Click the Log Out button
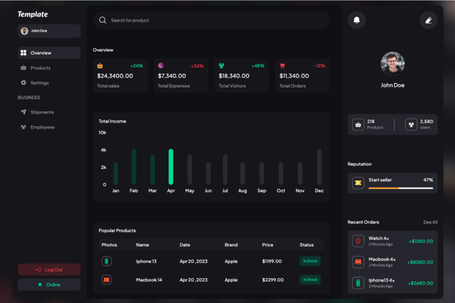455x303 pixels. 49,269
